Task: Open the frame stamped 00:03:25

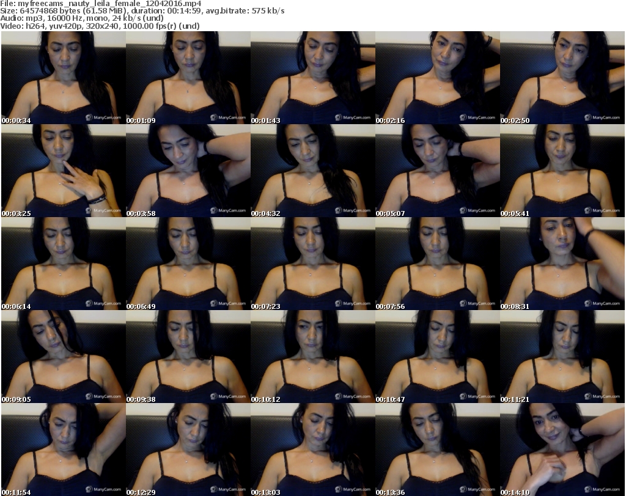Action: tap(64, 171)
